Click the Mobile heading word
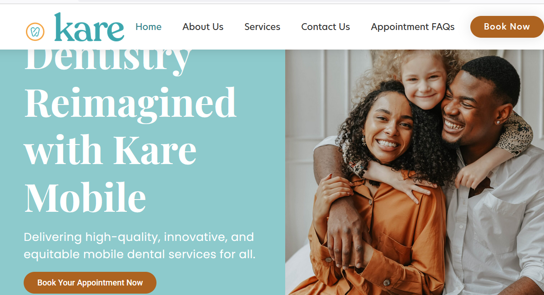544x295 pixels. (85, 197)
